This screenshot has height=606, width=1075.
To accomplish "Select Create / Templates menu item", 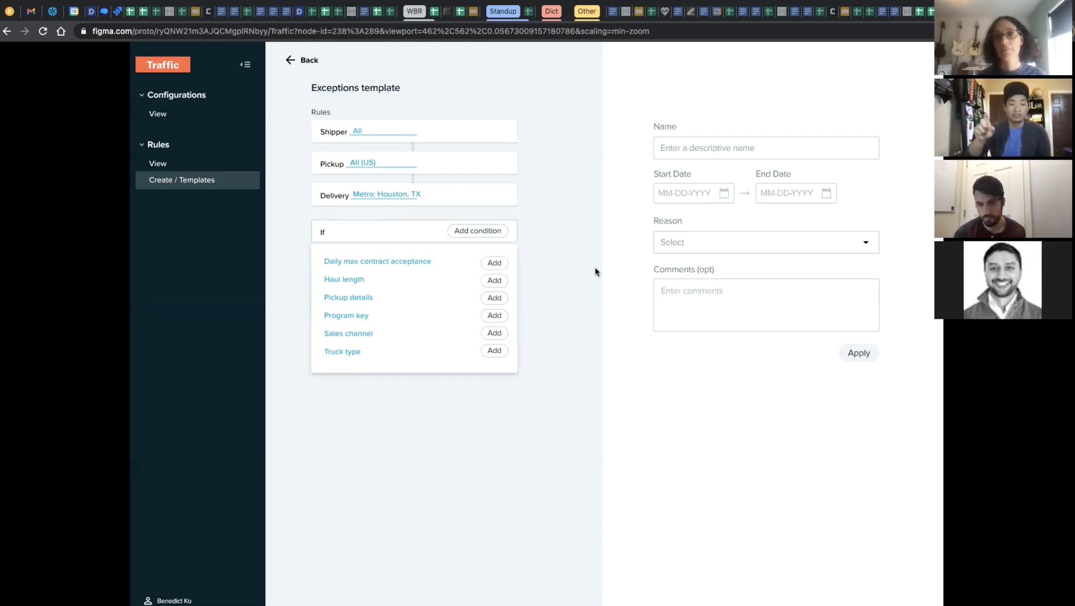I will tap(182, 180).
